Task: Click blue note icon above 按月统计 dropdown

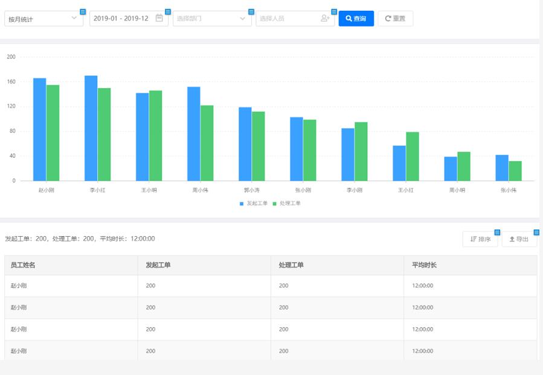Action: tap(83, 11)
